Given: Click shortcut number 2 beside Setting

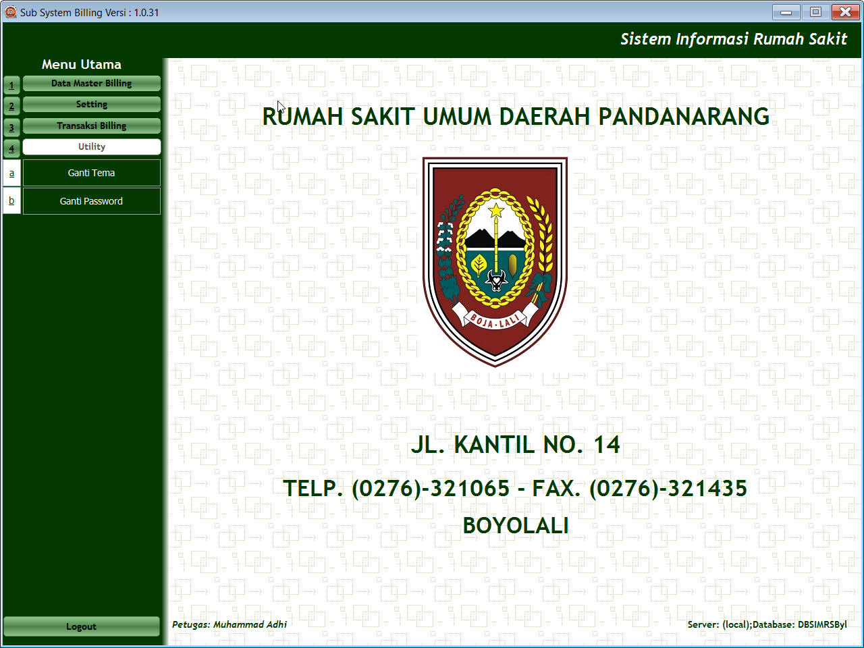Looking at the screenshot, I should tap(11, 106).
